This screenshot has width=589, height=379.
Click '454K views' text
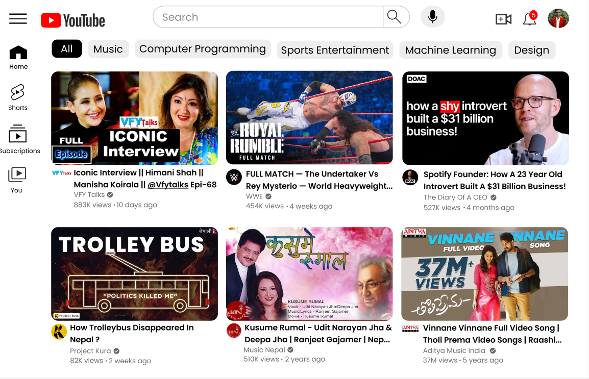click(x=265, y=206)
